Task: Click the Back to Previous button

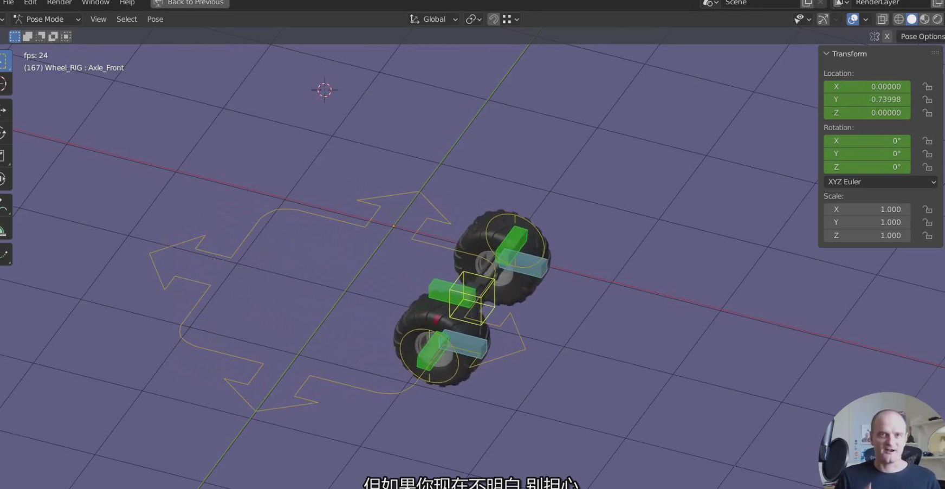Action: tap(190, 3)
